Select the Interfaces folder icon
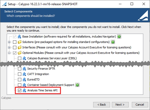 tap(19, 47)
